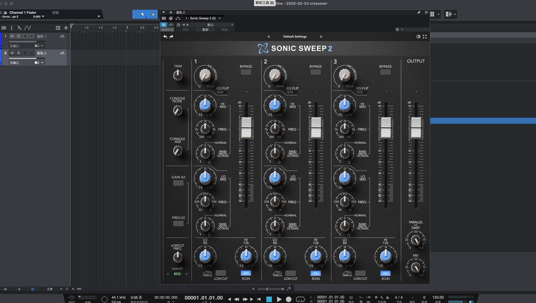The width and height of the screenshot is (536, 303).
Task: Toggle fullscreen view of Sonic Sweep plugin
Action: [425, 37]
